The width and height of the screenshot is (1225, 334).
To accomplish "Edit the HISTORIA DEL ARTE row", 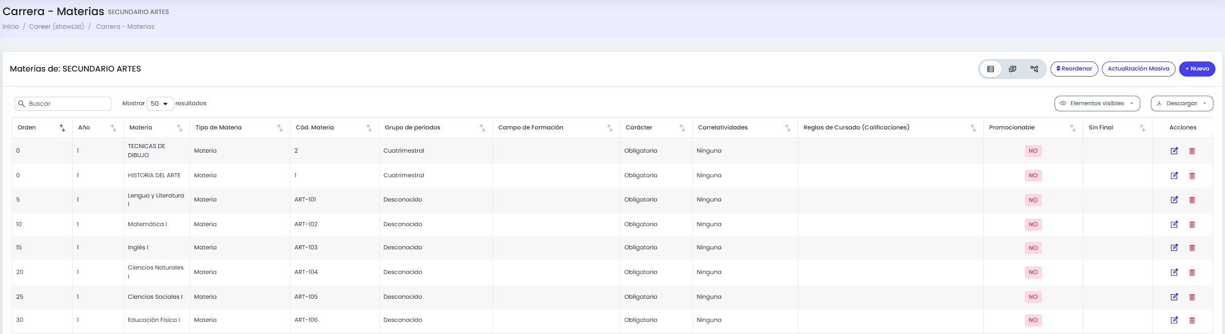I will pyautogui.click(x=1174, y=175).
